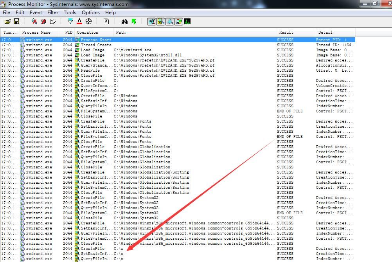Image resolution: width=392 pixels, height=262 pixels.
Task: Open the Filter menu
Action: (53, 13)
